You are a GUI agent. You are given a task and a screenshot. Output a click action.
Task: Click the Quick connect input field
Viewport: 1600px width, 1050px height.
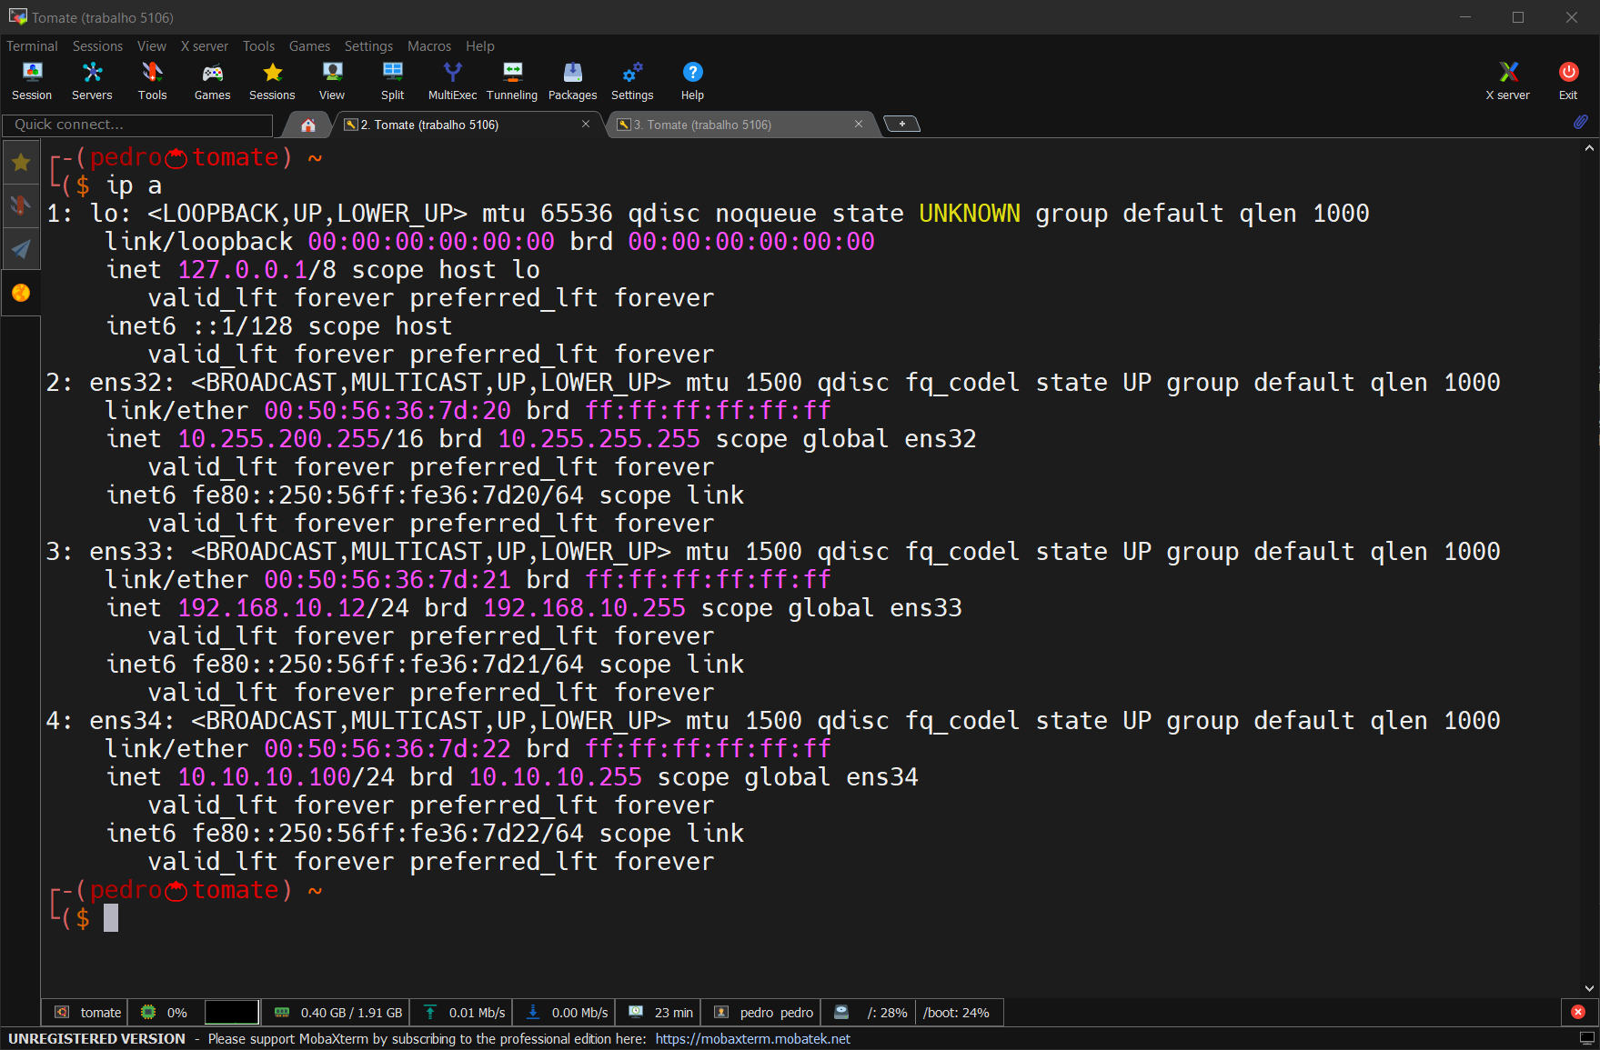tap(137, 125)
